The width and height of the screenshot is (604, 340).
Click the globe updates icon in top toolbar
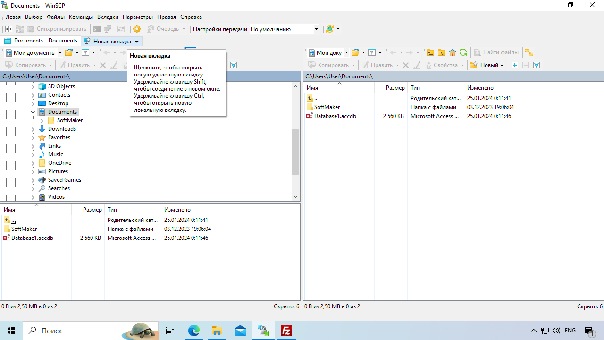(x=330, y=29)
